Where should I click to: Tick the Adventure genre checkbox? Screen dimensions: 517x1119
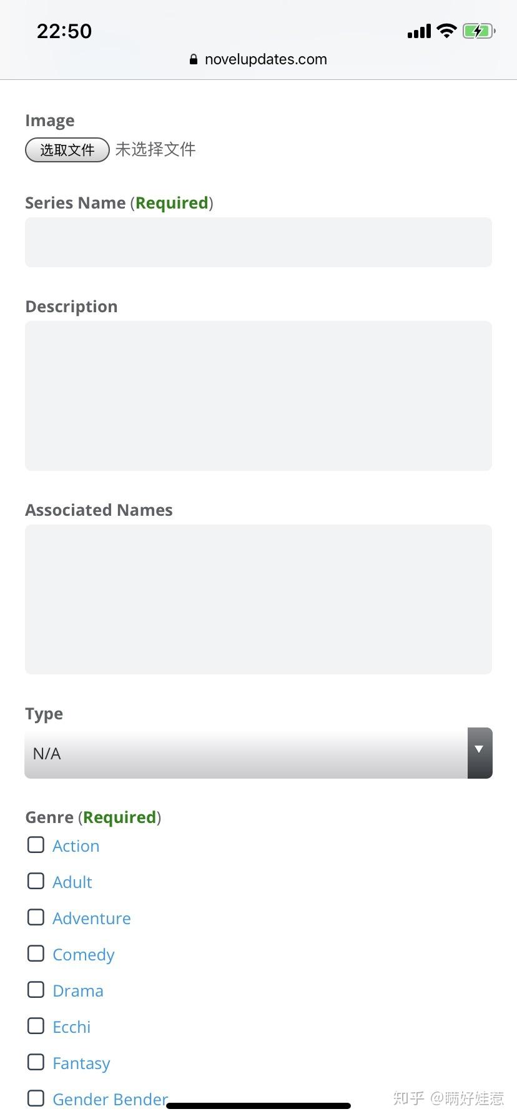pyautogui.click(x=36, y=917)
